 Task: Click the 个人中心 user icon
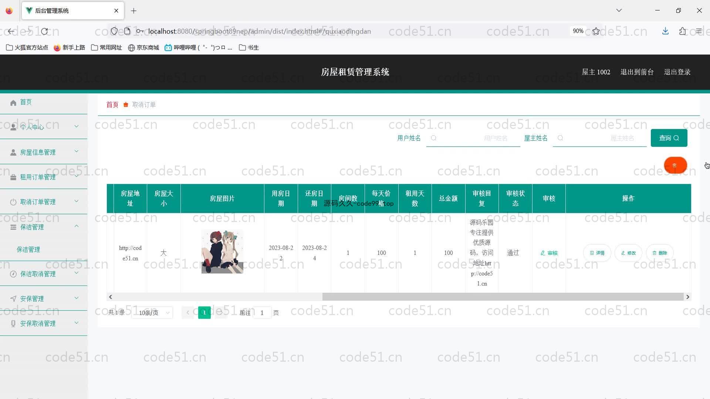pyautogui.click(x=13, y=127)
